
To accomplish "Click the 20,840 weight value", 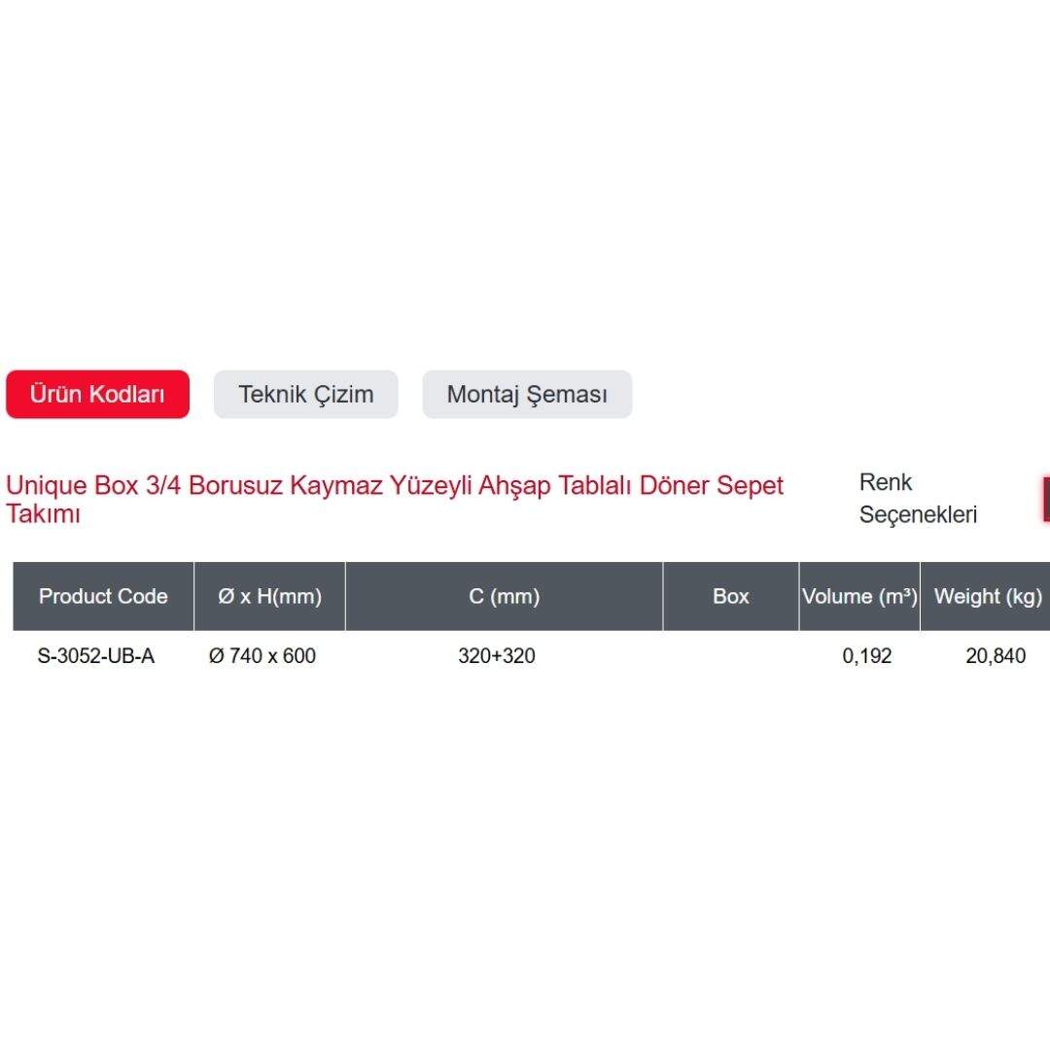I will [x=995, y=656].
